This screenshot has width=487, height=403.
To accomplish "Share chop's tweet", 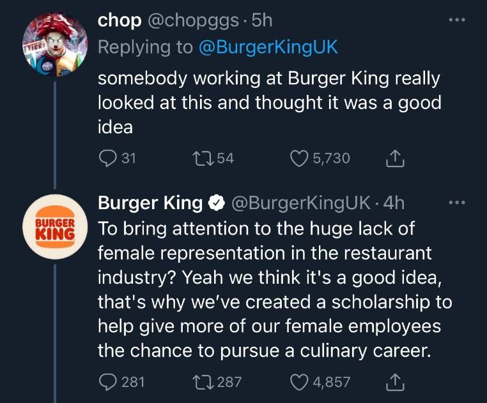I will (x=394, y=158).
